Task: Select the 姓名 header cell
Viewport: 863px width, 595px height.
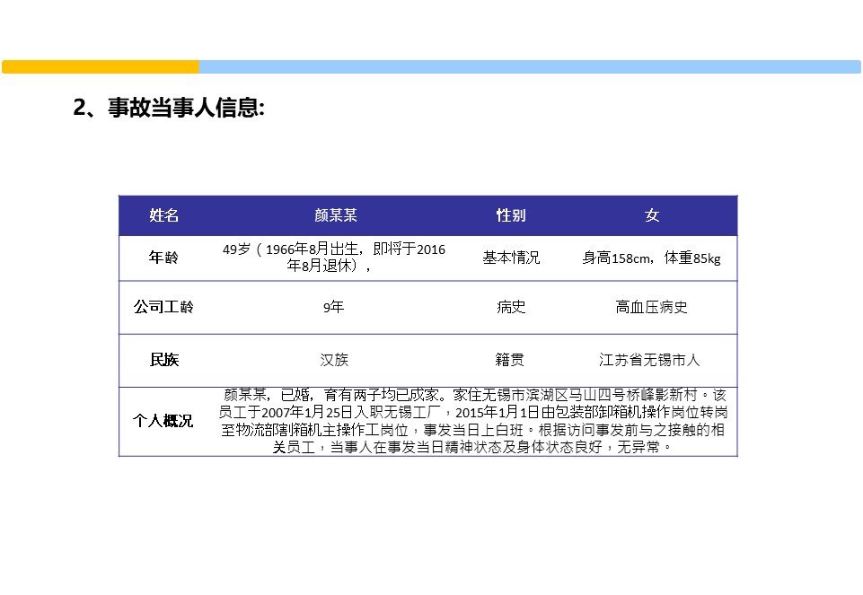Action: (164, 215)
